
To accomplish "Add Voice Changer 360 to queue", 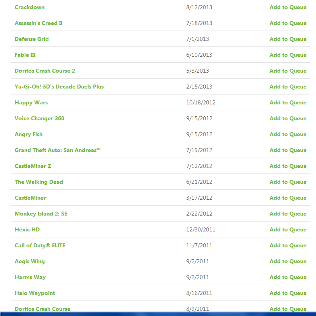I will point(288,118).
